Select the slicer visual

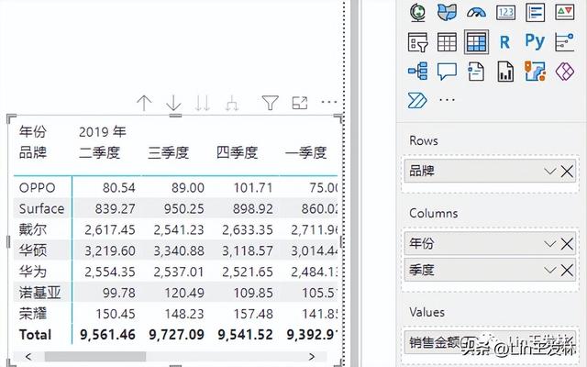pyautogui.click(x=417, y=42)
